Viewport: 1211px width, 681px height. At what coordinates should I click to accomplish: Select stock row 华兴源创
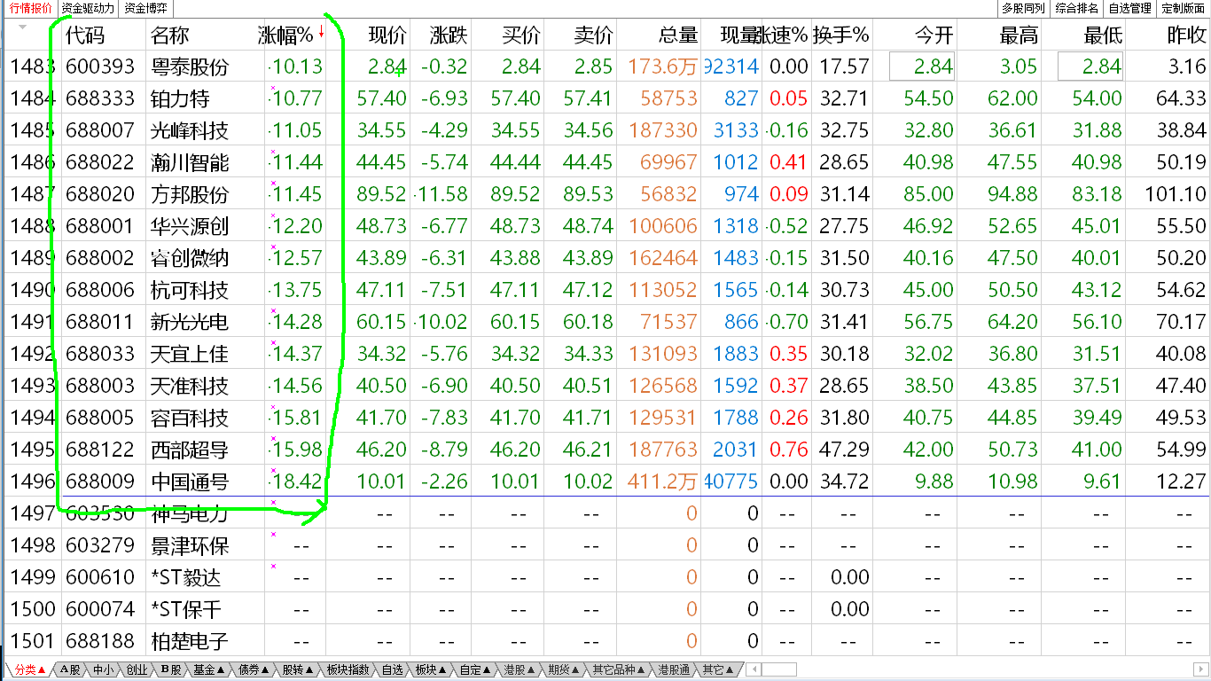605,226
